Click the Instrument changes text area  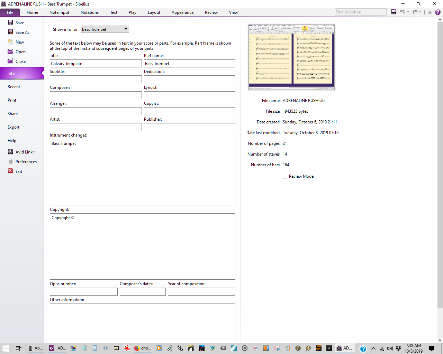tap(143, 172)
